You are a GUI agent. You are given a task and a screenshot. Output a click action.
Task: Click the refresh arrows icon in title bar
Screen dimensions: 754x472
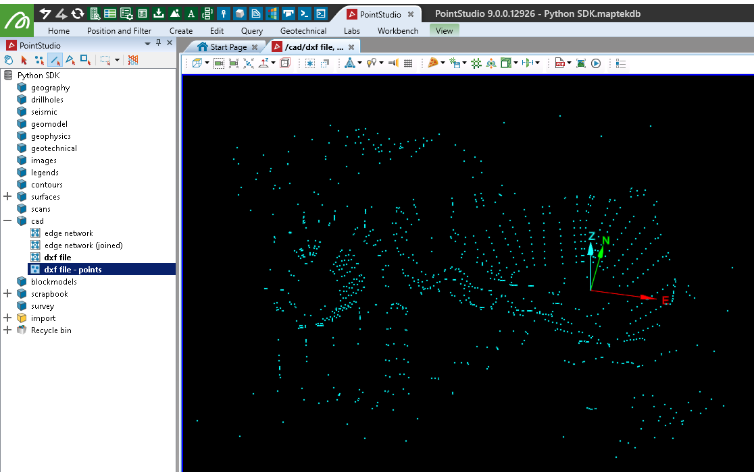(x=78, y=13)
